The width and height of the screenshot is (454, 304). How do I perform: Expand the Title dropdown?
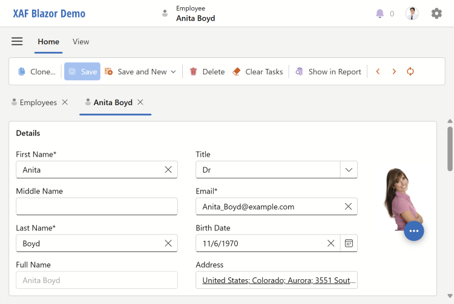pyautogui.click(x=349, y=170)
